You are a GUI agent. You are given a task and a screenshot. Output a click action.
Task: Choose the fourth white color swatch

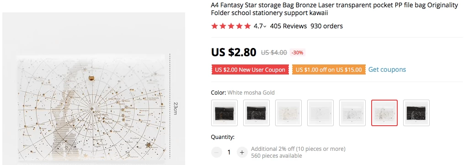(x=320, y=113)
